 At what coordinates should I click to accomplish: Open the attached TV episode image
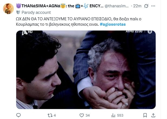click(86, 70)
